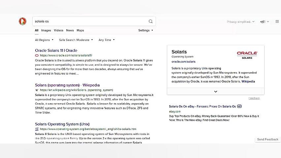Screen dimensions: 281x158
Task: Click the DuckDuckGo duck logo
Action: pyautogui.click(x=22, y=21)
